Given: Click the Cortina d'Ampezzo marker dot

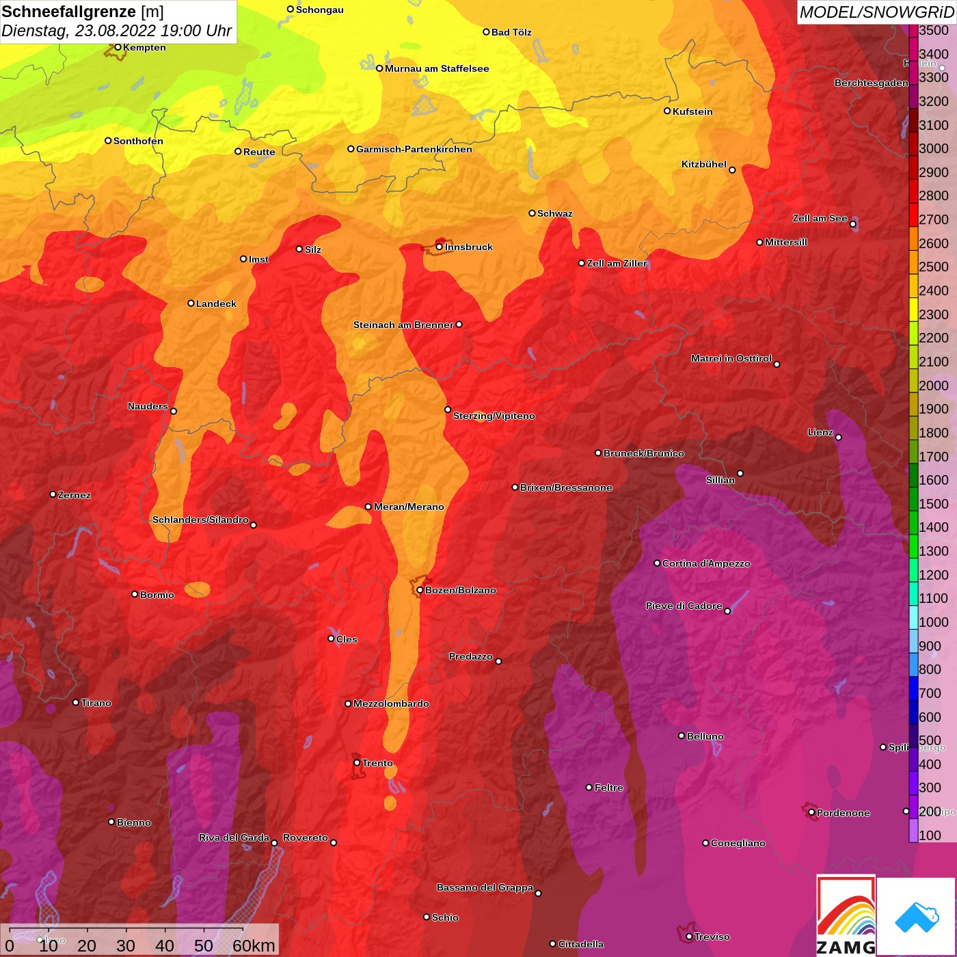Looking at the screenshot, I should (657, 563).
